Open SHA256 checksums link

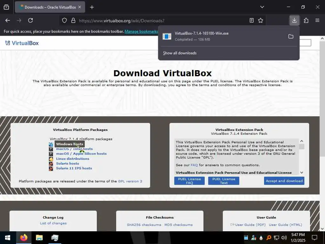[x=144, y=225]
